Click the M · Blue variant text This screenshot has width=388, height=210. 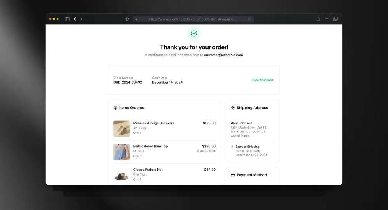tap(139, 151)
